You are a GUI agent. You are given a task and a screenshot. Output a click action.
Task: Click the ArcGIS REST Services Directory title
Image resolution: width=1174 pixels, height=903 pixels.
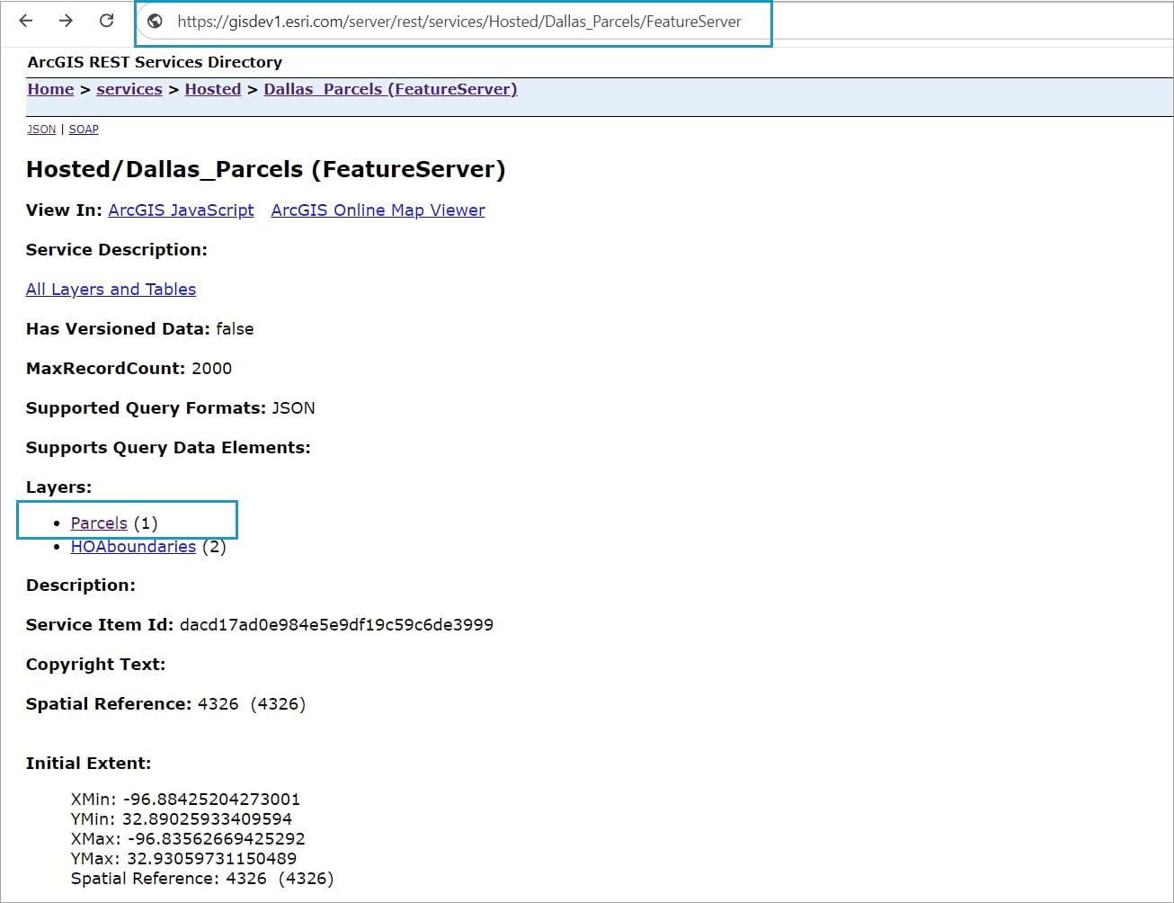(x=155, y=62)
